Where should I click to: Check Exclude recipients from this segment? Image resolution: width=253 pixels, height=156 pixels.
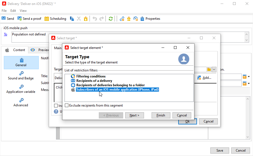coord(66,105)
